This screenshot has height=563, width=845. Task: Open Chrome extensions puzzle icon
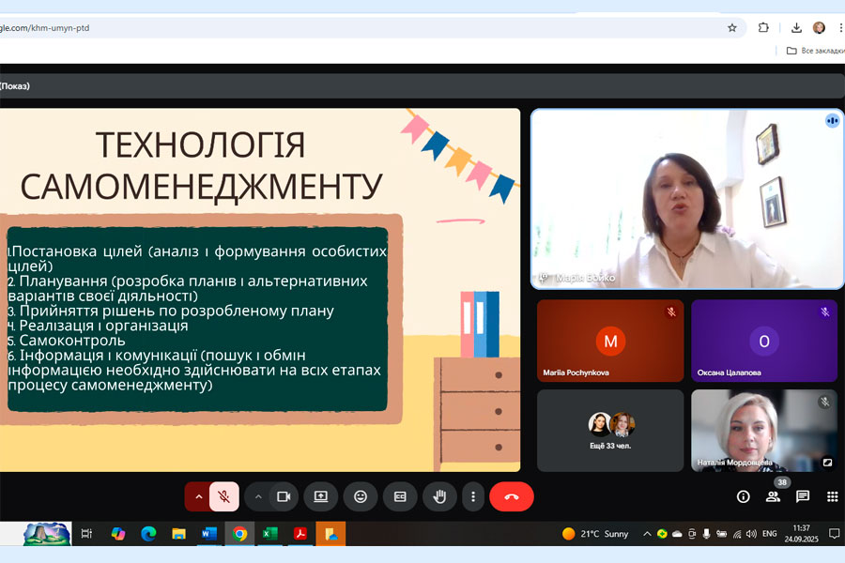point(763,27)
